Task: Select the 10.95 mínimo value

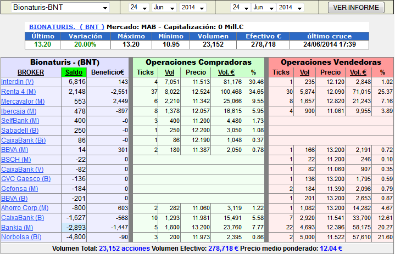Action: [x=171, y=44]
